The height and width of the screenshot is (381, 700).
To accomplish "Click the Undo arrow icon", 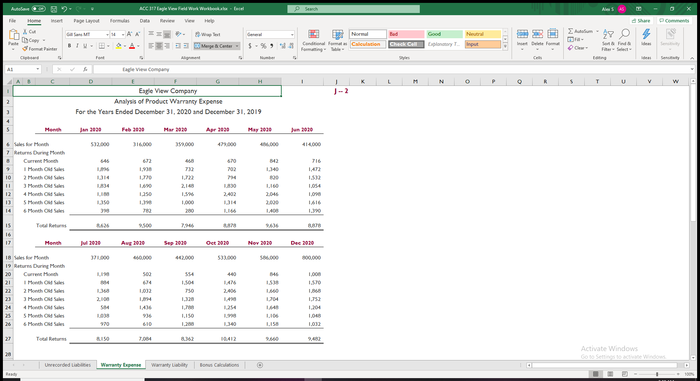I will [x=64, y=9].
